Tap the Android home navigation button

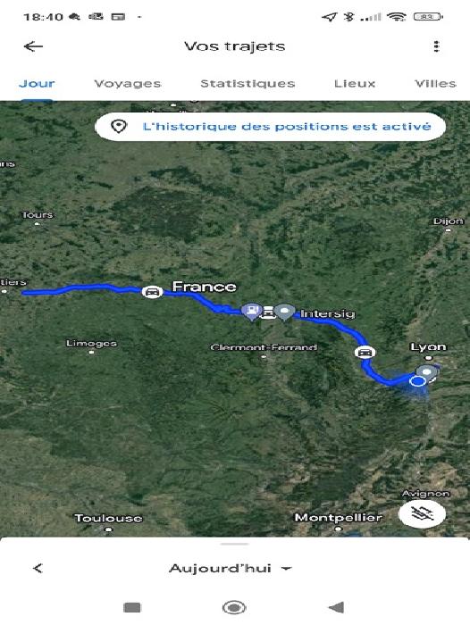coord(234,607)
